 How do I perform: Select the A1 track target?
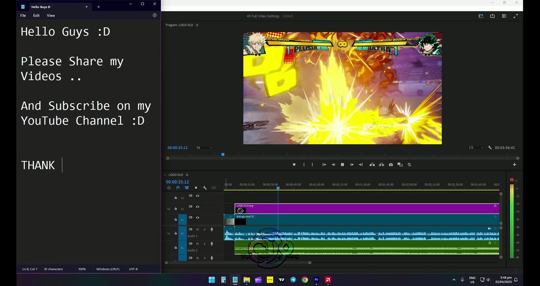(183, 233)
